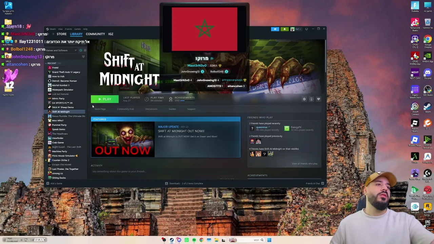Viewport: 434px width, 244px height.
Task: Open the Steam STORE tab
Action: 61,34
